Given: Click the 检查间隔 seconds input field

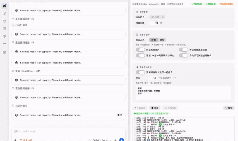Looking at the screenshot, I should coord(154,23).
